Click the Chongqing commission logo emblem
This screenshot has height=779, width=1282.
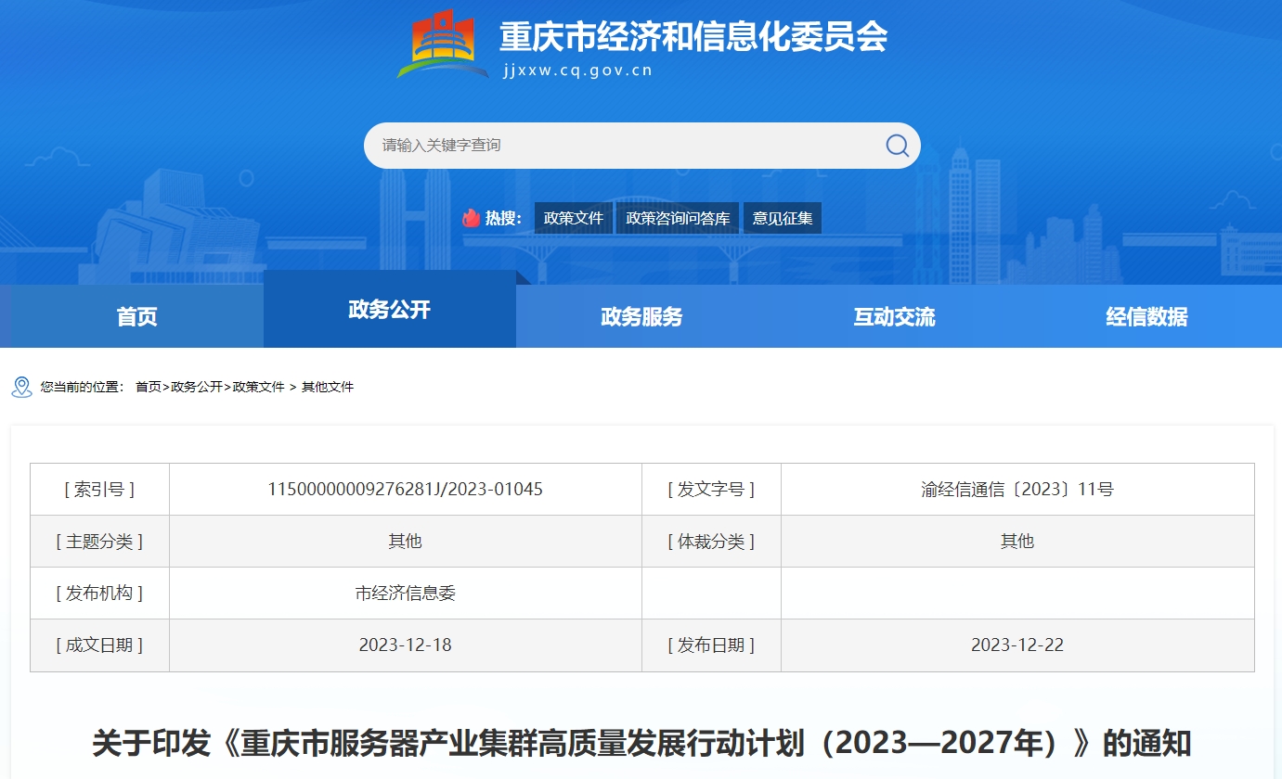443,44
